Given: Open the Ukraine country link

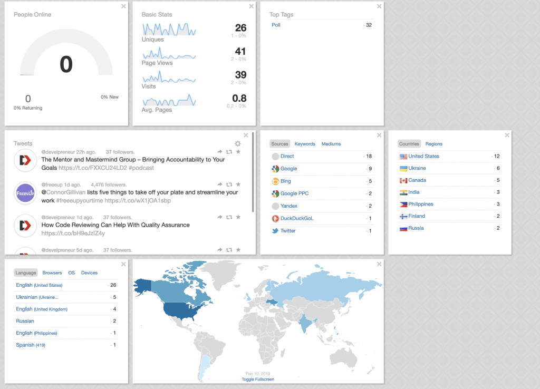Looking at the screenshot, I should point(417,168).
